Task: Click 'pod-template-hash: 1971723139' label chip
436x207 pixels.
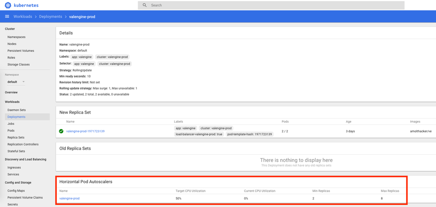Action: point(249,134)
